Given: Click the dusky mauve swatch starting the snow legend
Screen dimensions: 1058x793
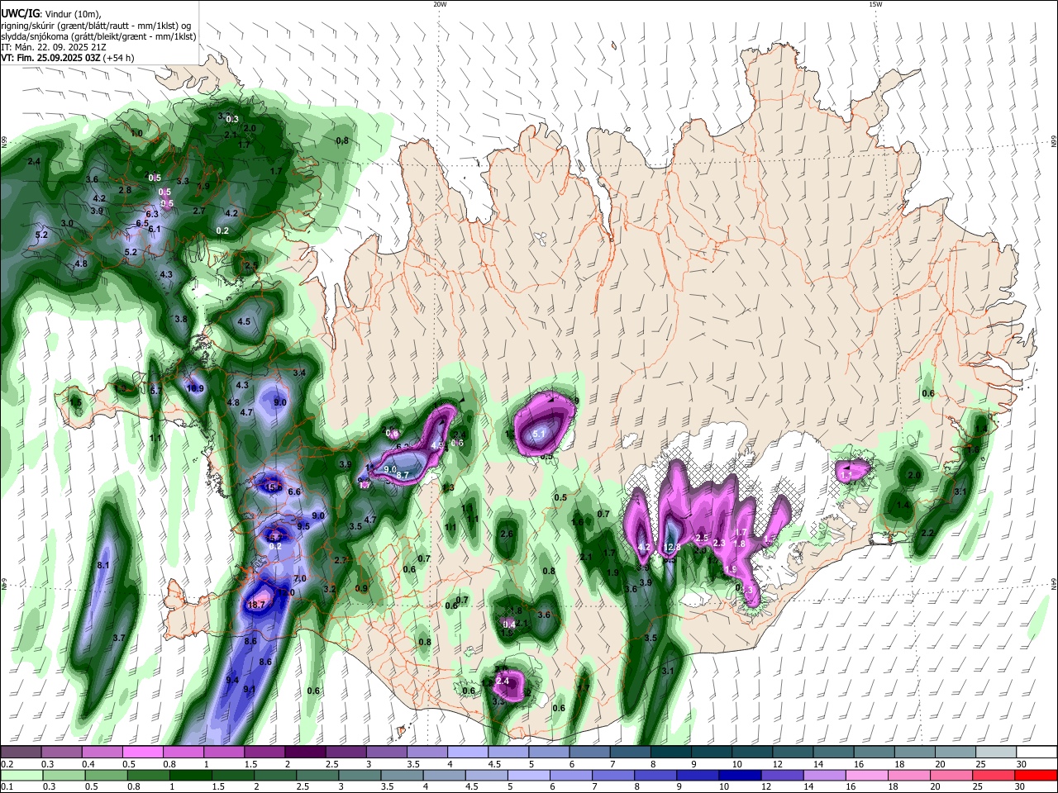Looking at the screenshot, I should pyautogui.click(x=21, y=753).
